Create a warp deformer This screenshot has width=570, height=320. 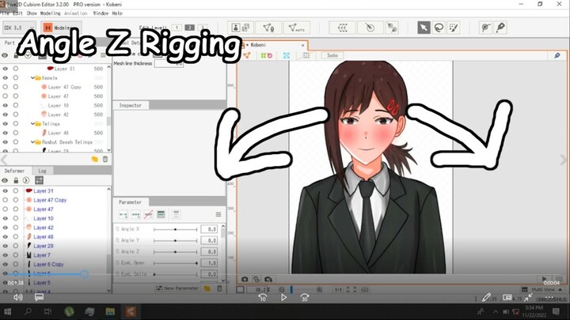pos(342,28)
